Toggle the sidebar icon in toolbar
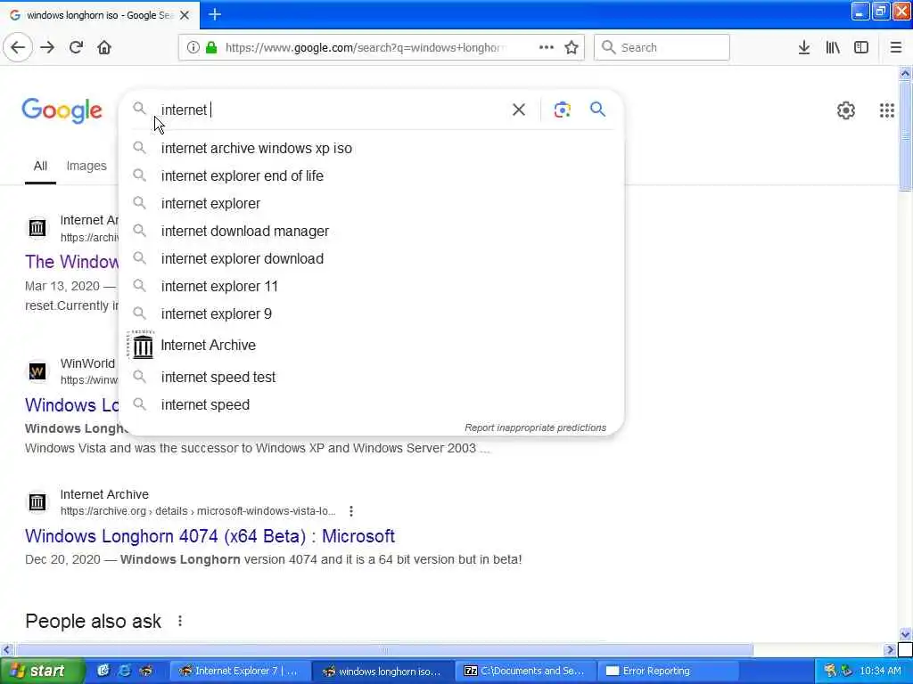The height and width of the screenshot is (684, 913). pos(861,48)
